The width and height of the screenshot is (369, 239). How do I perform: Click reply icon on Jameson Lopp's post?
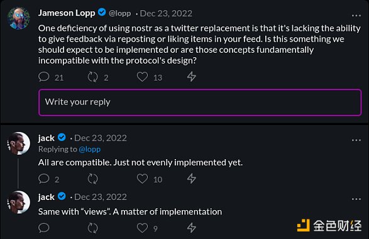pyautogui.click(x=44, y=77)
